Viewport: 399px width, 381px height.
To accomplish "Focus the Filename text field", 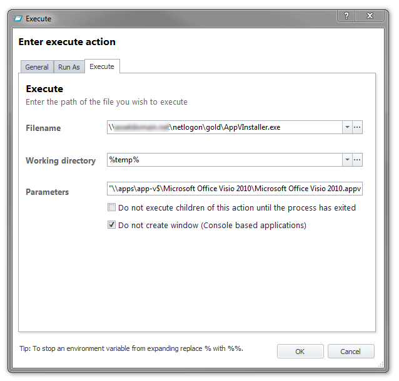I will tap(225, 127).
